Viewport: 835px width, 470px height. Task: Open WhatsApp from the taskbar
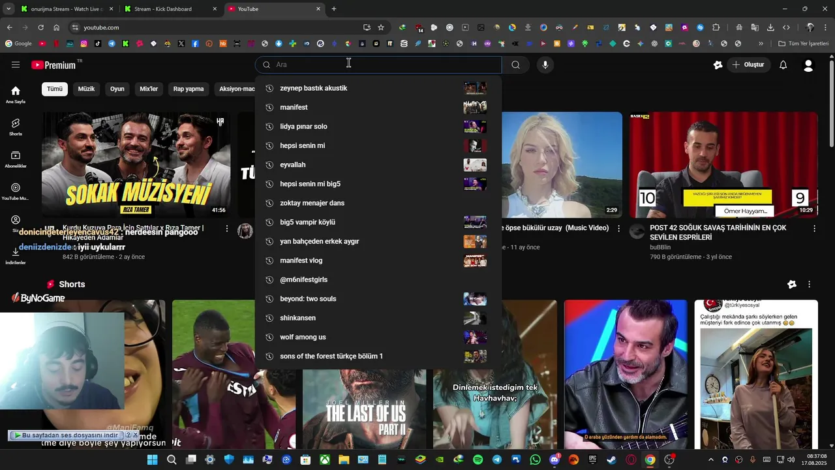click(536, 460)
